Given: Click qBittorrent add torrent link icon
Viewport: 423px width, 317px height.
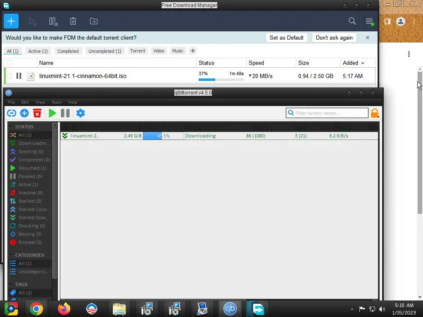Looking at the screenshot, I should click(12, 113).
